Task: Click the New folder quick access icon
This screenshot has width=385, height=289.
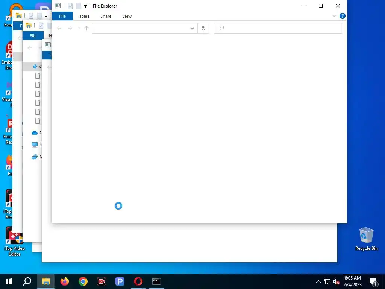Action: (x=79, y=6)
